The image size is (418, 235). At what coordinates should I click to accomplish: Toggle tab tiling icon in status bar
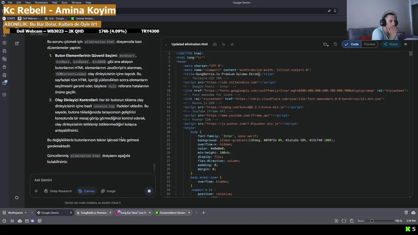tap(344, 221)
